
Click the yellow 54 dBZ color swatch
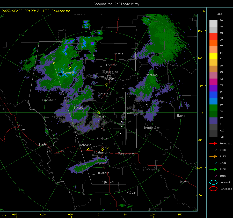[213, 56]
